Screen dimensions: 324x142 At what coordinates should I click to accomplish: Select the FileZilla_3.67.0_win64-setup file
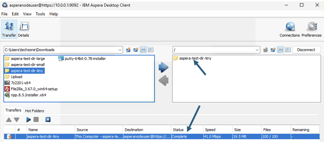[31, 89]
